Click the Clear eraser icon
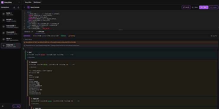 pyautogui.click(x=193, y=7)
